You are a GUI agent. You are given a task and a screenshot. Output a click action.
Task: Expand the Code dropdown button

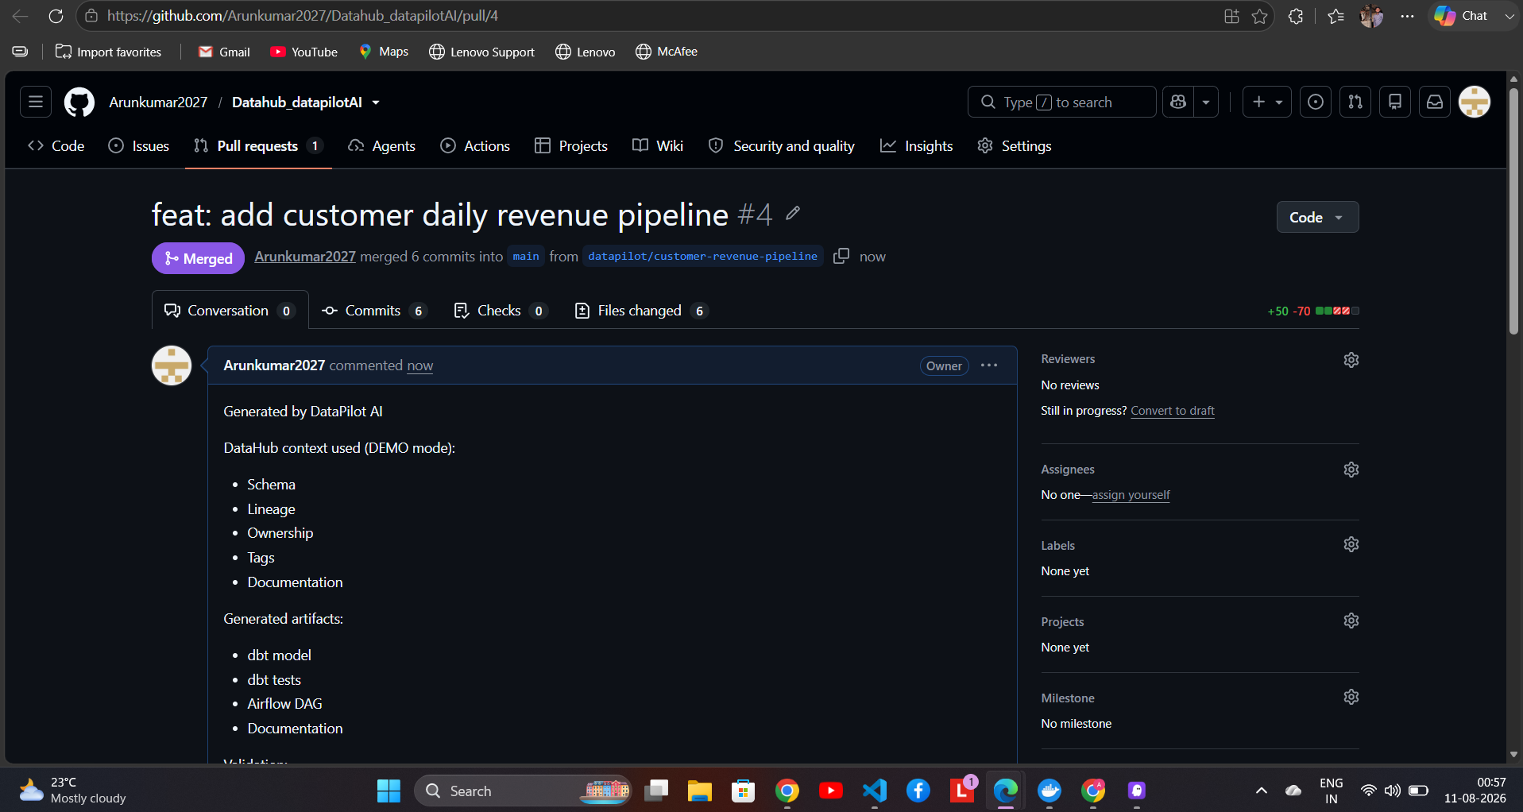tap(1317, 217)
